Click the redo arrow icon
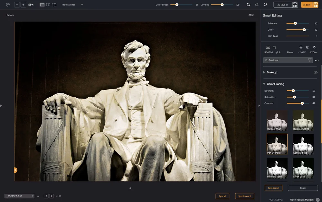This screenshot has height=202, width=322. tap(257, 5)
